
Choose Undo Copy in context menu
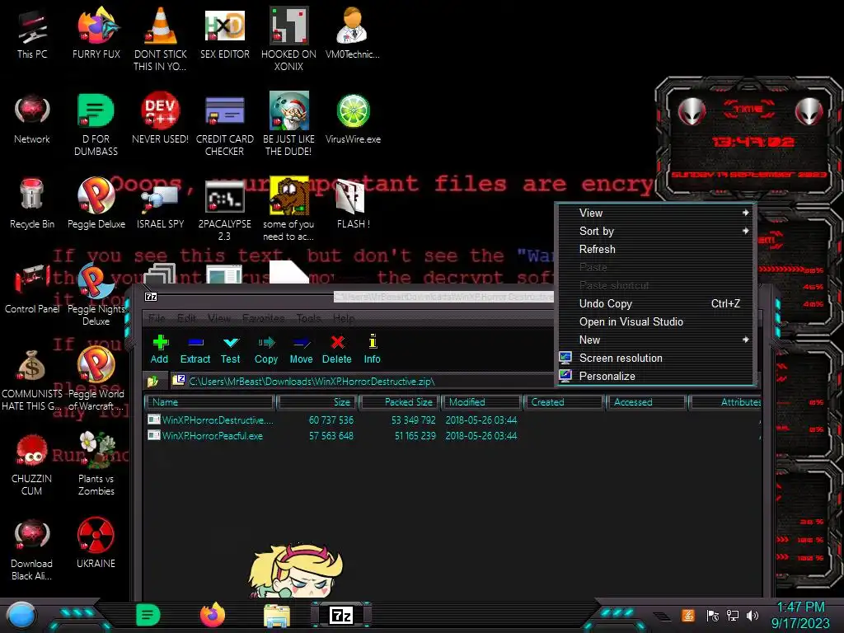click(x=654, y=303)
